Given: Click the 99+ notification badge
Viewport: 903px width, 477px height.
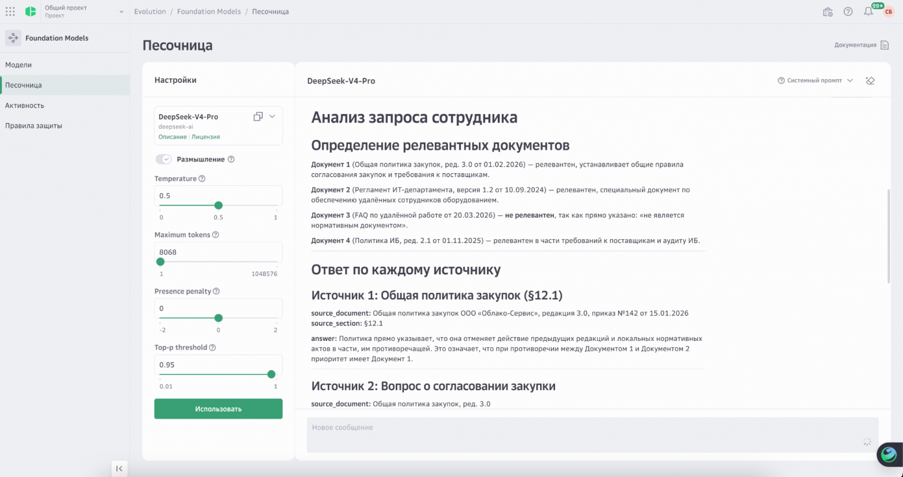Looking at the screenshot, I should pos(878,6).
